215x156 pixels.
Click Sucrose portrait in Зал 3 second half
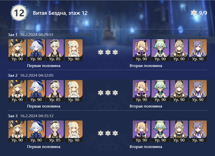pyautogui.click(x=160, y=131)
